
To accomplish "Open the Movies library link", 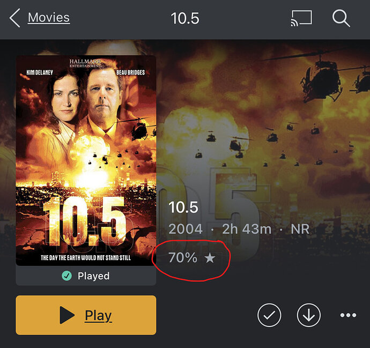I will point(49,18).
